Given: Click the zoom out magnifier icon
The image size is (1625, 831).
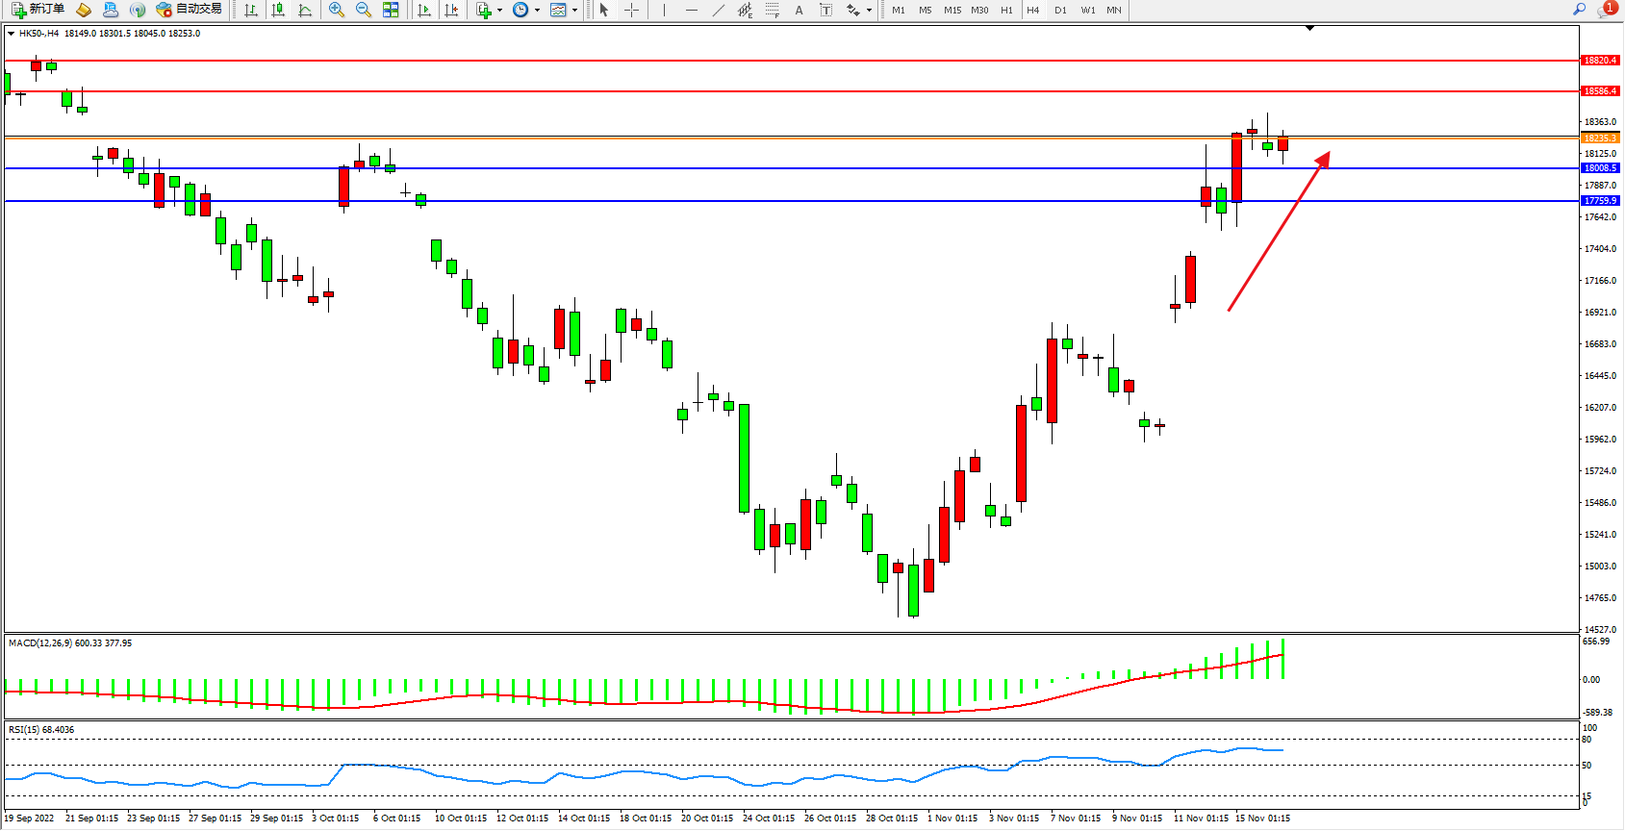Looking at the screenshot, I should 363,10.
